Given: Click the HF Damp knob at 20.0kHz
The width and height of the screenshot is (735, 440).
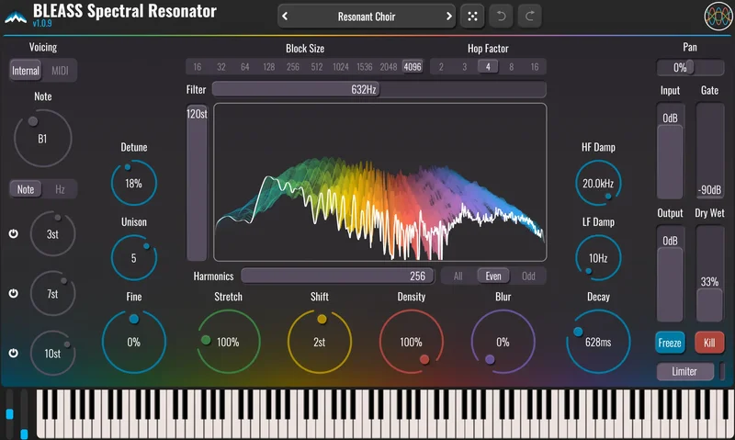Looking at the screenshot, I should point(598,183).
